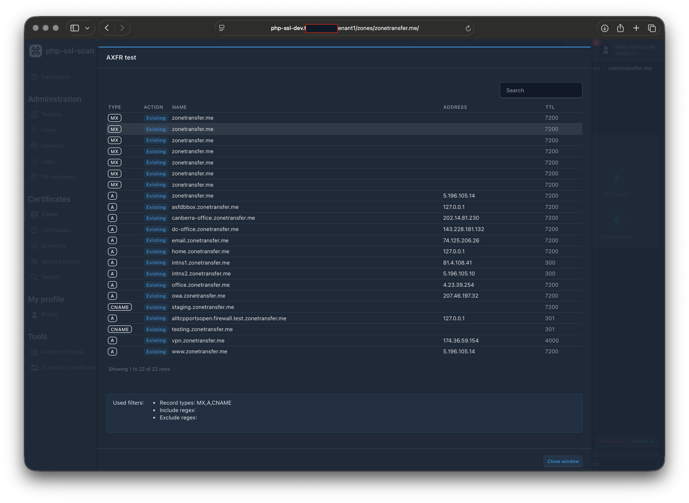
Task: Go back with the browser back arrow
Action: tap(107, 28)
